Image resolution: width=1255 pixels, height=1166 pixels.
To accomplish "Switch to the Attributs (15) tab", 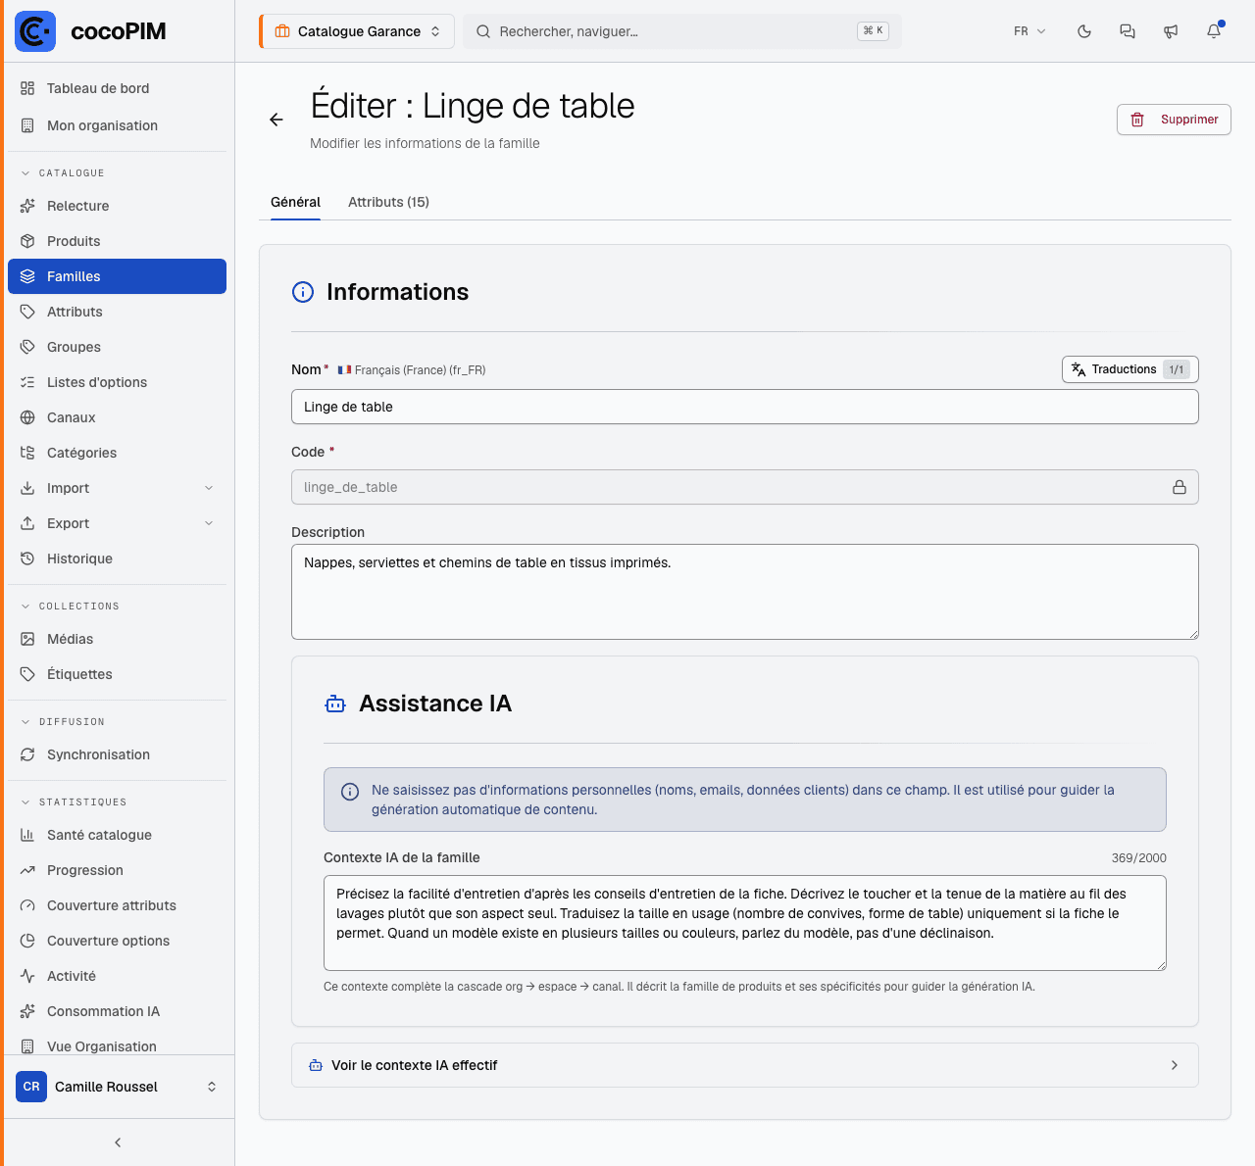I will point(388,202).
